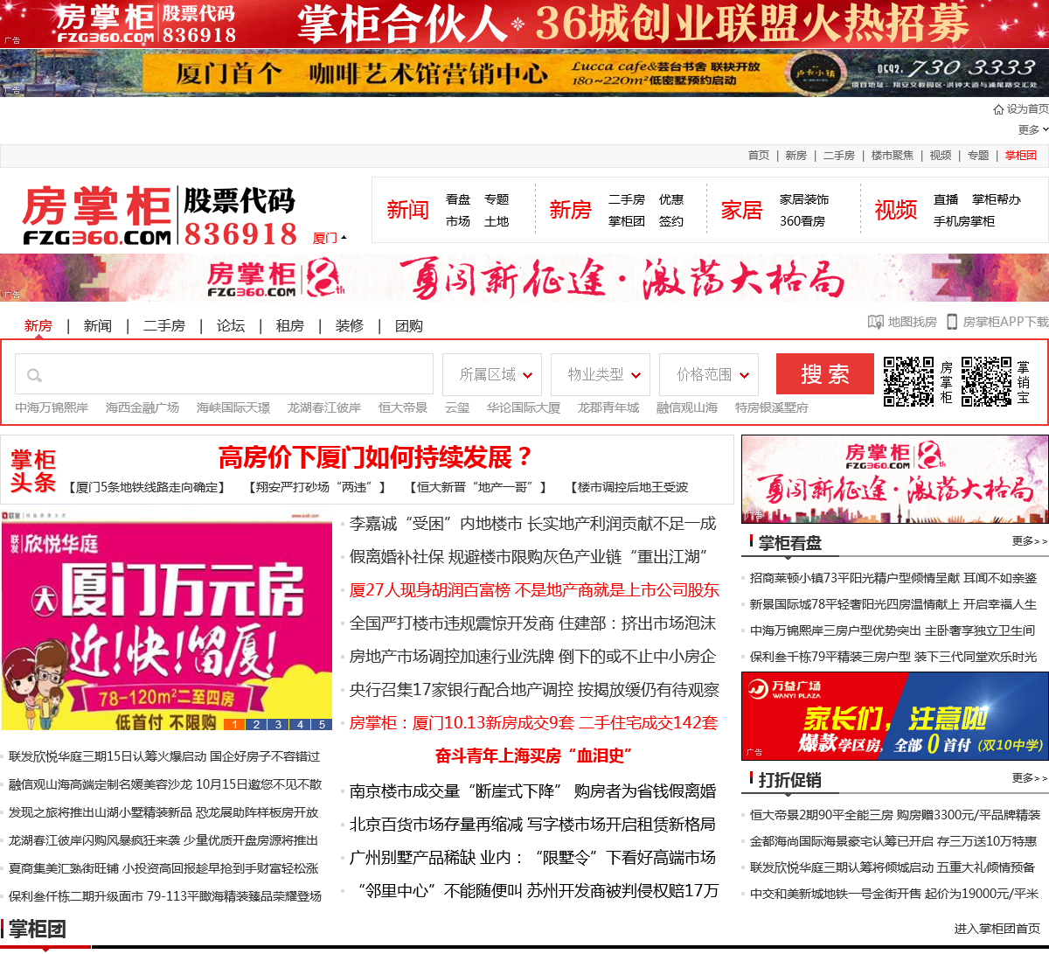Click the large 新闻 category heading
The width and height of the screenshot is (1049, 954).
click(x=408, y=210)
